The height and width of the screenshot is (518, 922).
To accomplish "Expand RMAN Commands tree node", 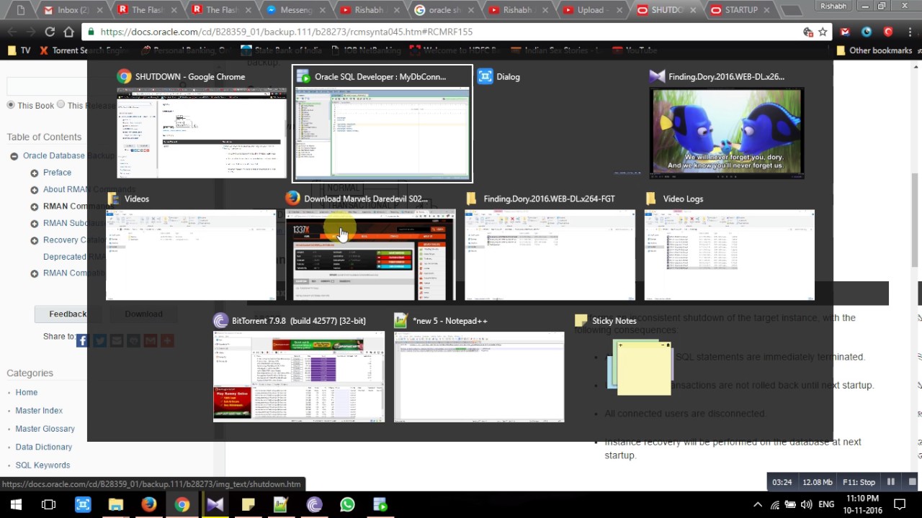I will pos(35,206).
